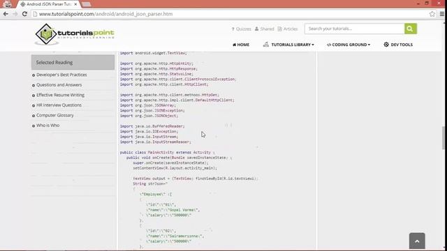Image resolution: width=447 pixels, height=251 pixels.
Task: Click the scroll-to-top arrow button
Action: (417, 241)
